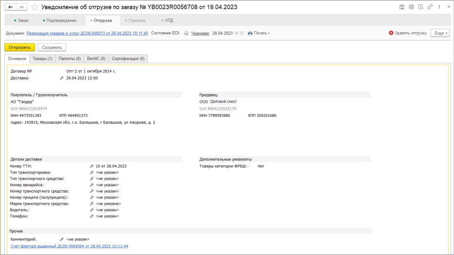Click the back navigation arrow
Viewport: 454px width, 255px height.
(x=10, y=7)
